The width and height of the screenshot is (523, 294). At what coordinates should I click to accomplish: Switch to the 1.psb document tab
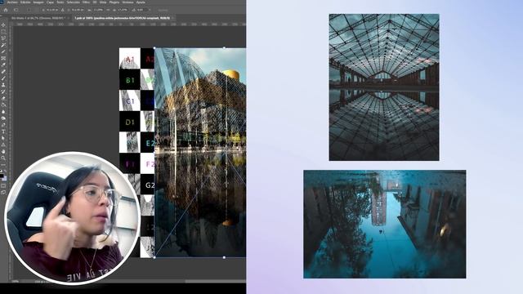pyautogui.click(x=123, y=18)
